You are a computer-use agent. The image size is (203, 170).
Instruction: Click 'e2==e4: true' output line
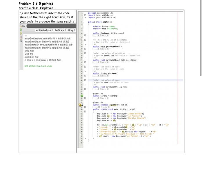(29, 54)
